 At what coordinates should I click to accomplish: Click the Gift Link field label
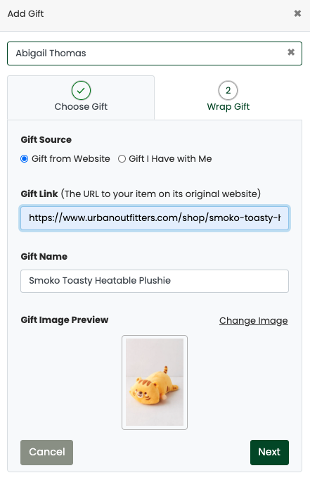(x=39, y=194)
